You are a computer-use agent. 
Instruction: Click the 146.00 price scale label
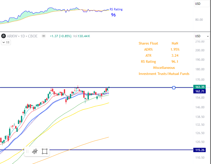point(200,107)
